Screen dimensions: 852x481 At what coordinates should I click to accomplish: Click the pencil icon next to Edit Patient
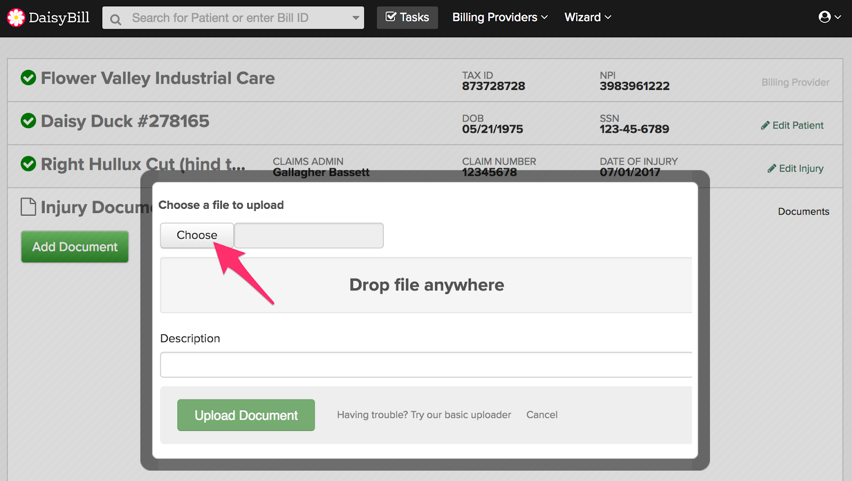point(765,125)
